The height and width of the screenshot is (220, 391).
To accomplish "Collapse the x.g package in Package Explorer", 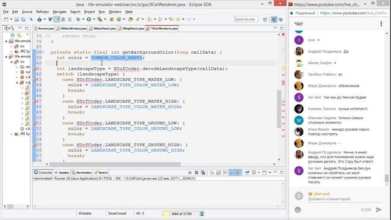I will pos(16,82).
